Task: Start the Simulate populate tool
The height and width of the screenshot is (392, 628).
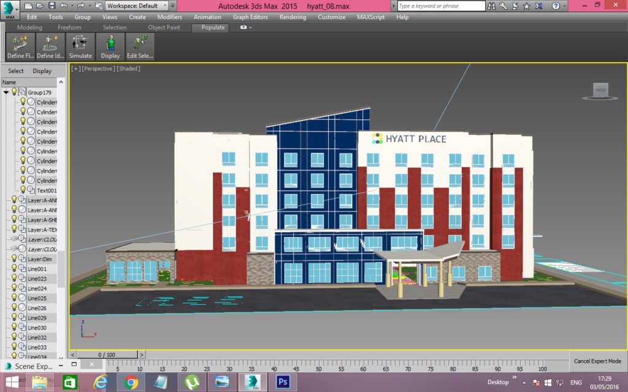Action: coord(80,47)
